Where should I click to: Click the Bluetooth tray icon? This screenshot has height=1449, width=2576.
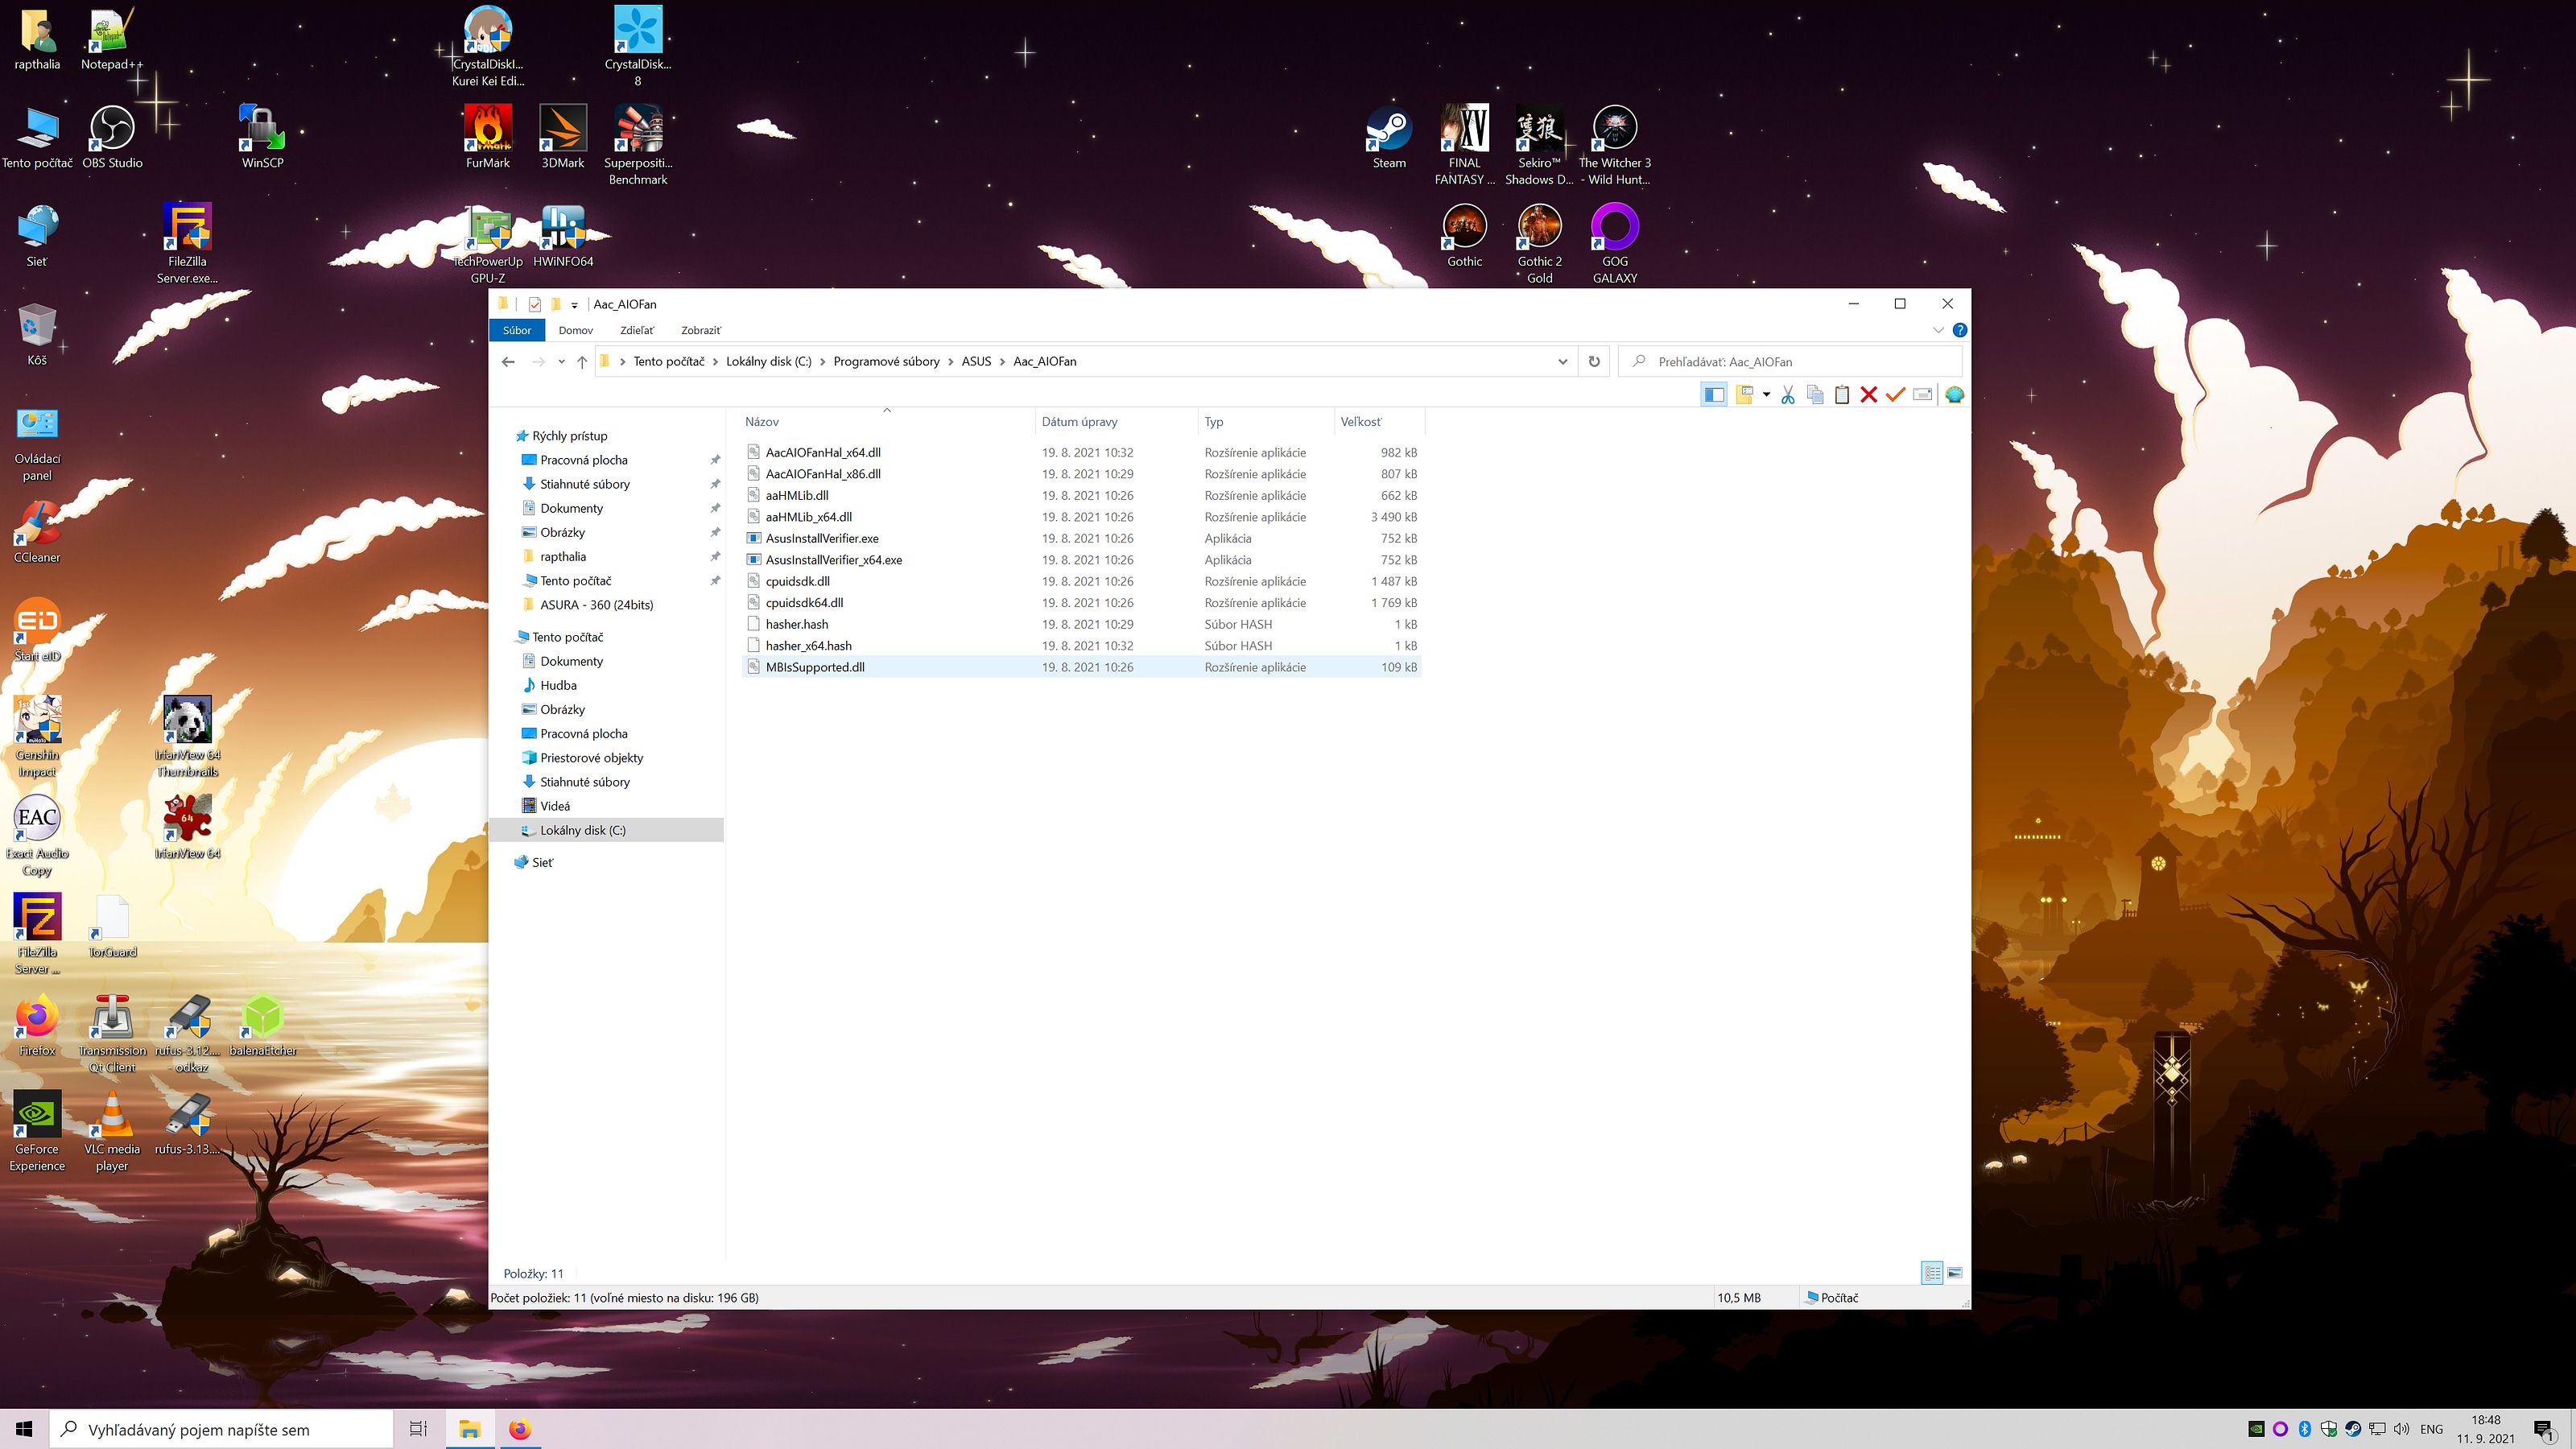click(2305, 1429)
